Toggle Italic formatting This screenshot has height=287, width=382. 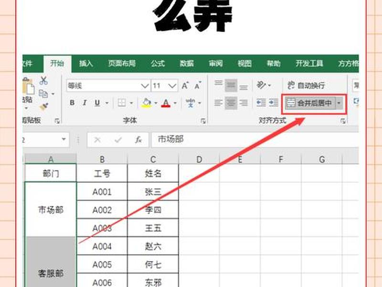(x=85, y=103)
